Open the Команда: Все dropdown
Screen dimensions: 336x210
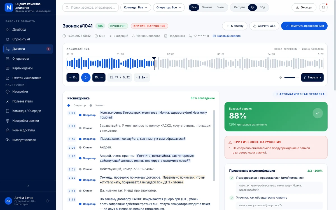coord(136,8)
